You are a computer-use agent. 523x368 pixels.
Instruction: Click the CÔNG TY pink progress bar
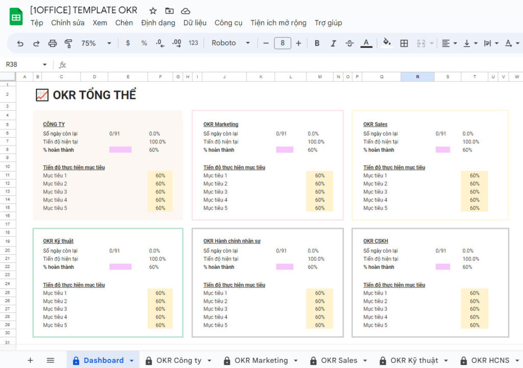(121, 150)
